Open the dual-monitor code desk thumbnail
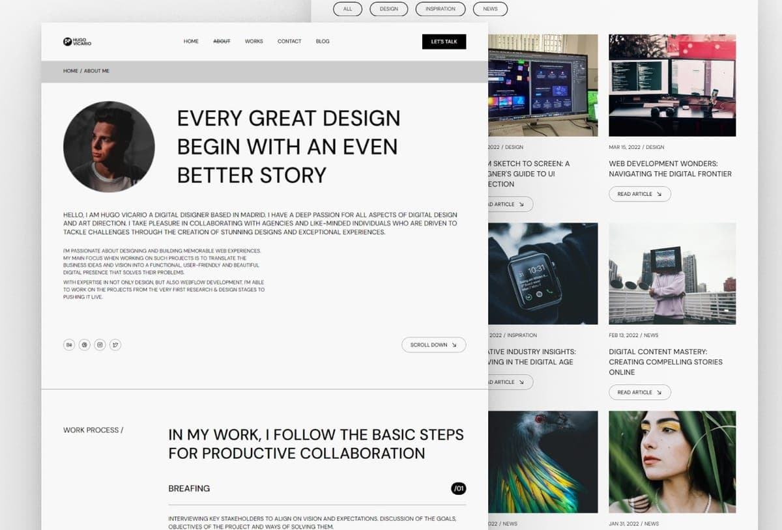 tap(672, 85)
